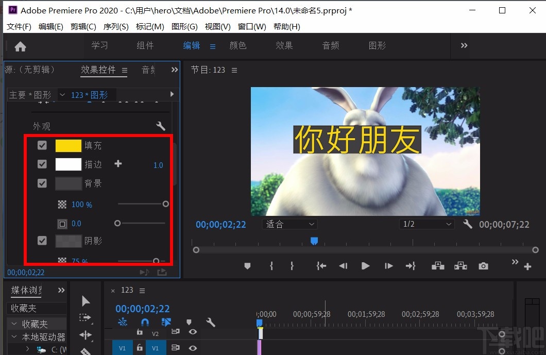Toggle linked selection in timeline
Viewport: 546px width, 355px height.
[x=166, y=322]
